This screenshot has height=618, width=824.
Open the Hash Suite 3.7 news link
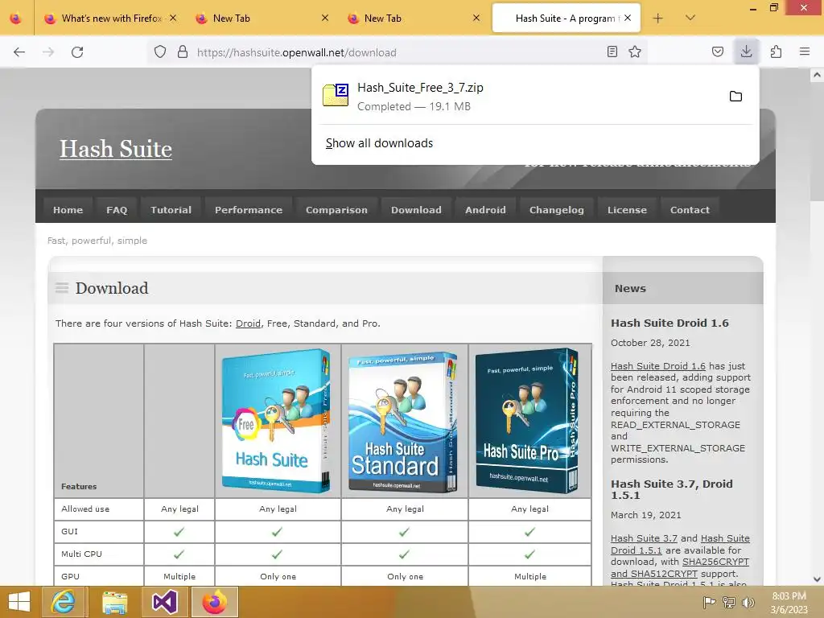coord(644,538)
